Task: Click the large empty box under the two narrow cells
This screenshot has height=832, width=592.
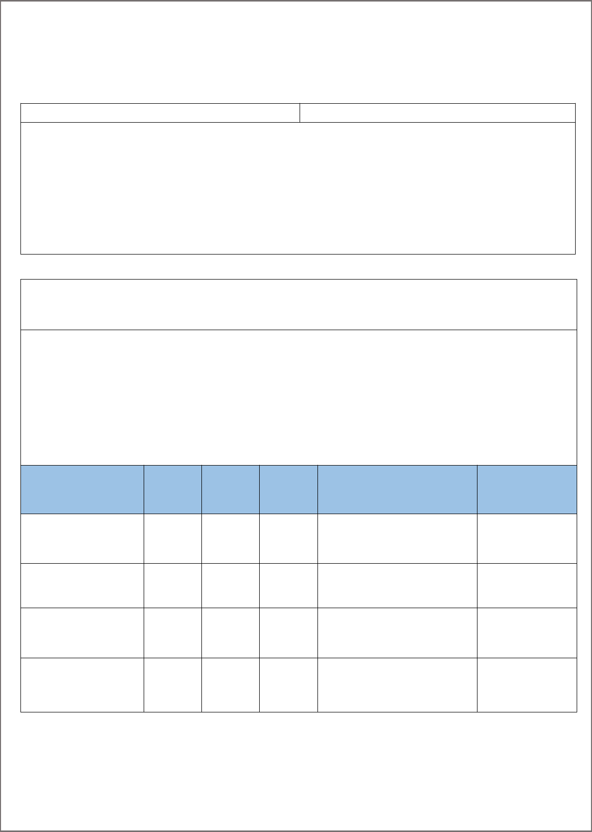Action: (298, 188)
